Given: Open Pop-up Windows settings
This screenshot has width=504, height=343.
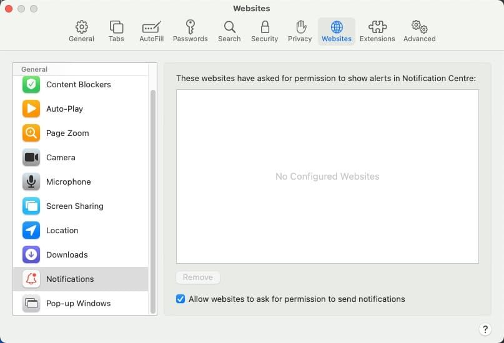Looking at the screenshot, I should pyautogui.click(x=78, y=304).
